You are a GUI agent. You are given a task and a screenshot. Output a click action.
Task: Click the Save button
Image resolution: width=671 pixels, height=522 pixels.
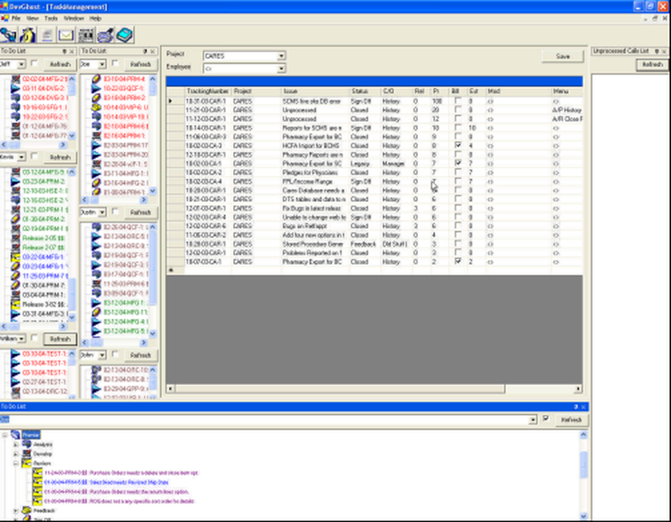click(562, 56)
